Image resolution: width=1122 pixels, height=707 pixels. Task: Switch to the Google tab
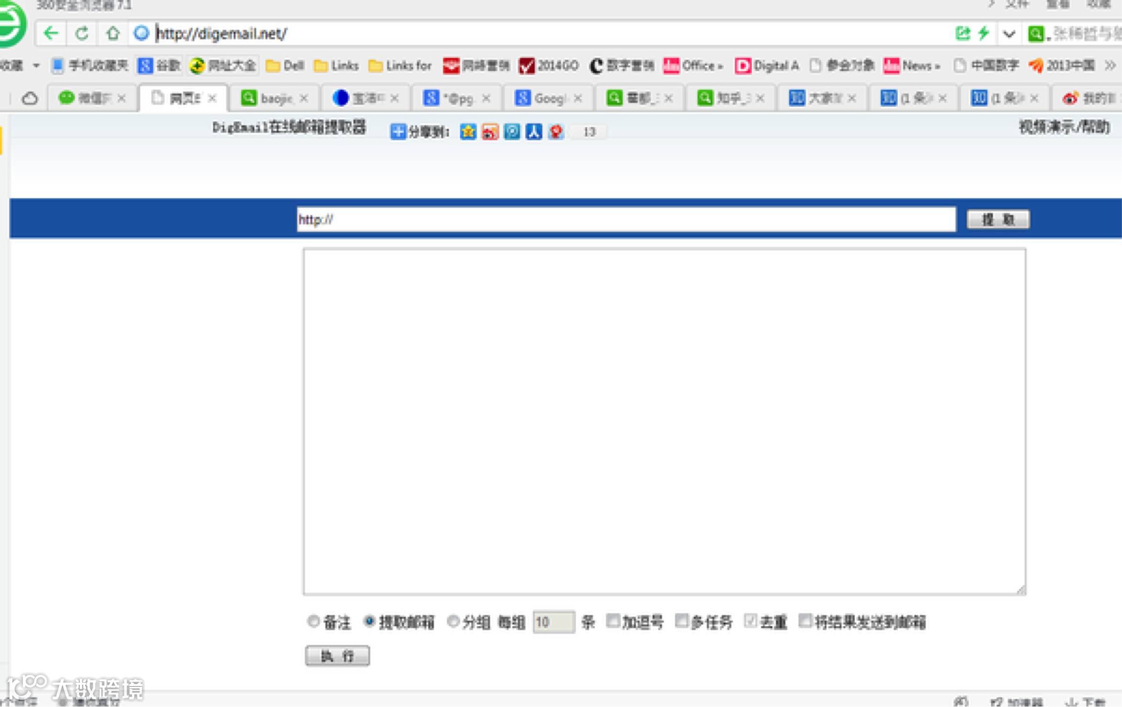[x=548, y=99]
